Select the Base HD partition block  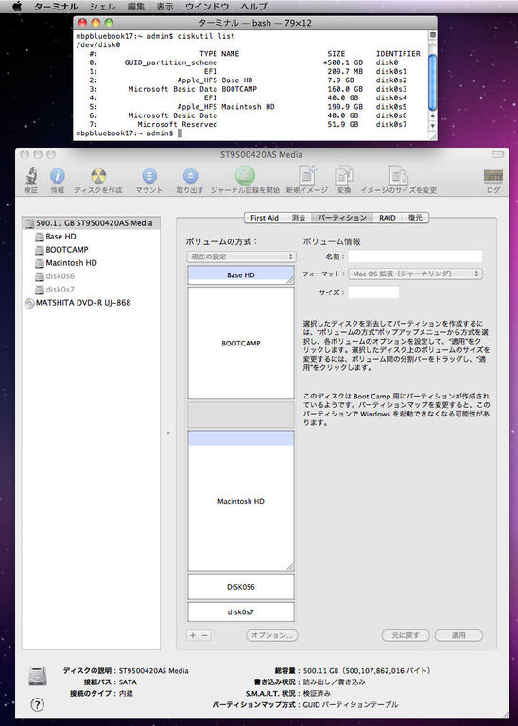pyautogui.click(x=241, y=275)
